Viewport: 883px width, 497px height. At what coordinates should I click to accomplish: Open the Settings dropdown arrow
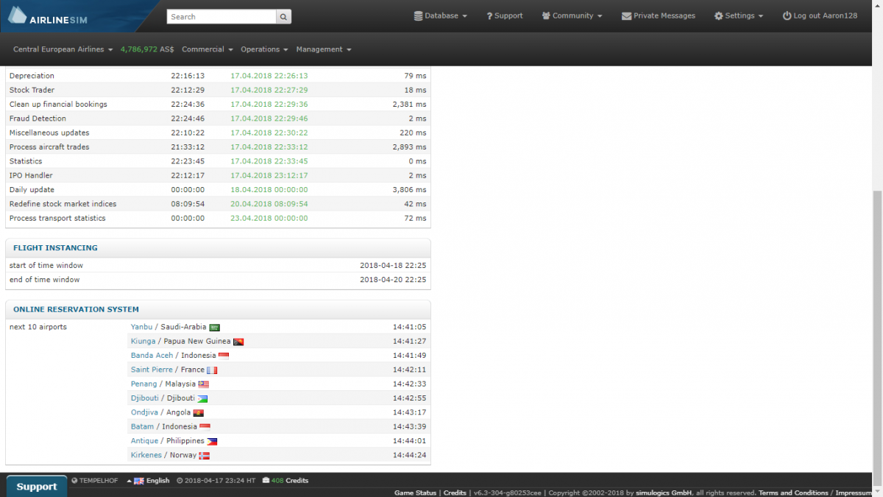760,16
